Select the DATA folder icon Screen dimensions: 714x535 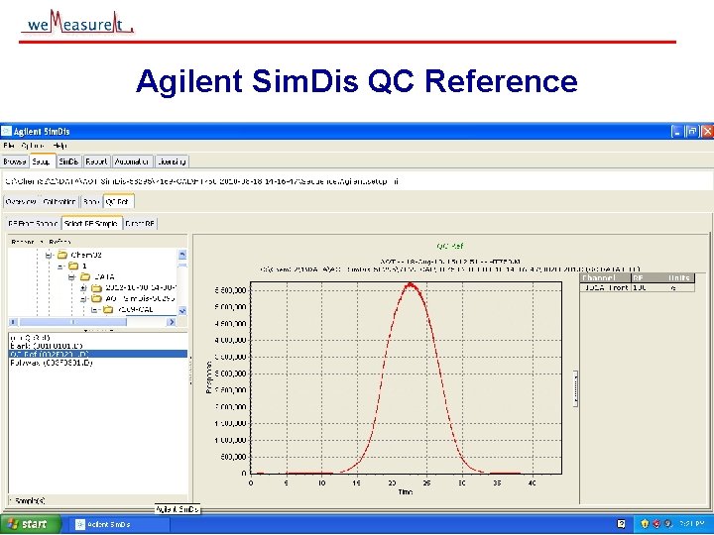85,276
